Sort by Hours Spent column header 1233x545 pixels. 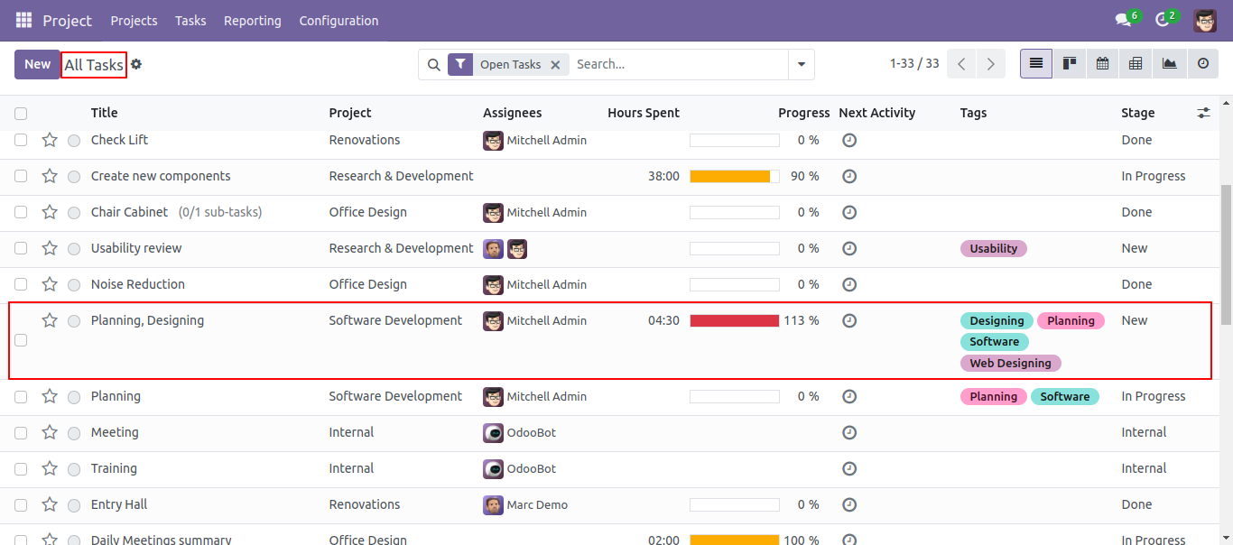pos(644,113)
